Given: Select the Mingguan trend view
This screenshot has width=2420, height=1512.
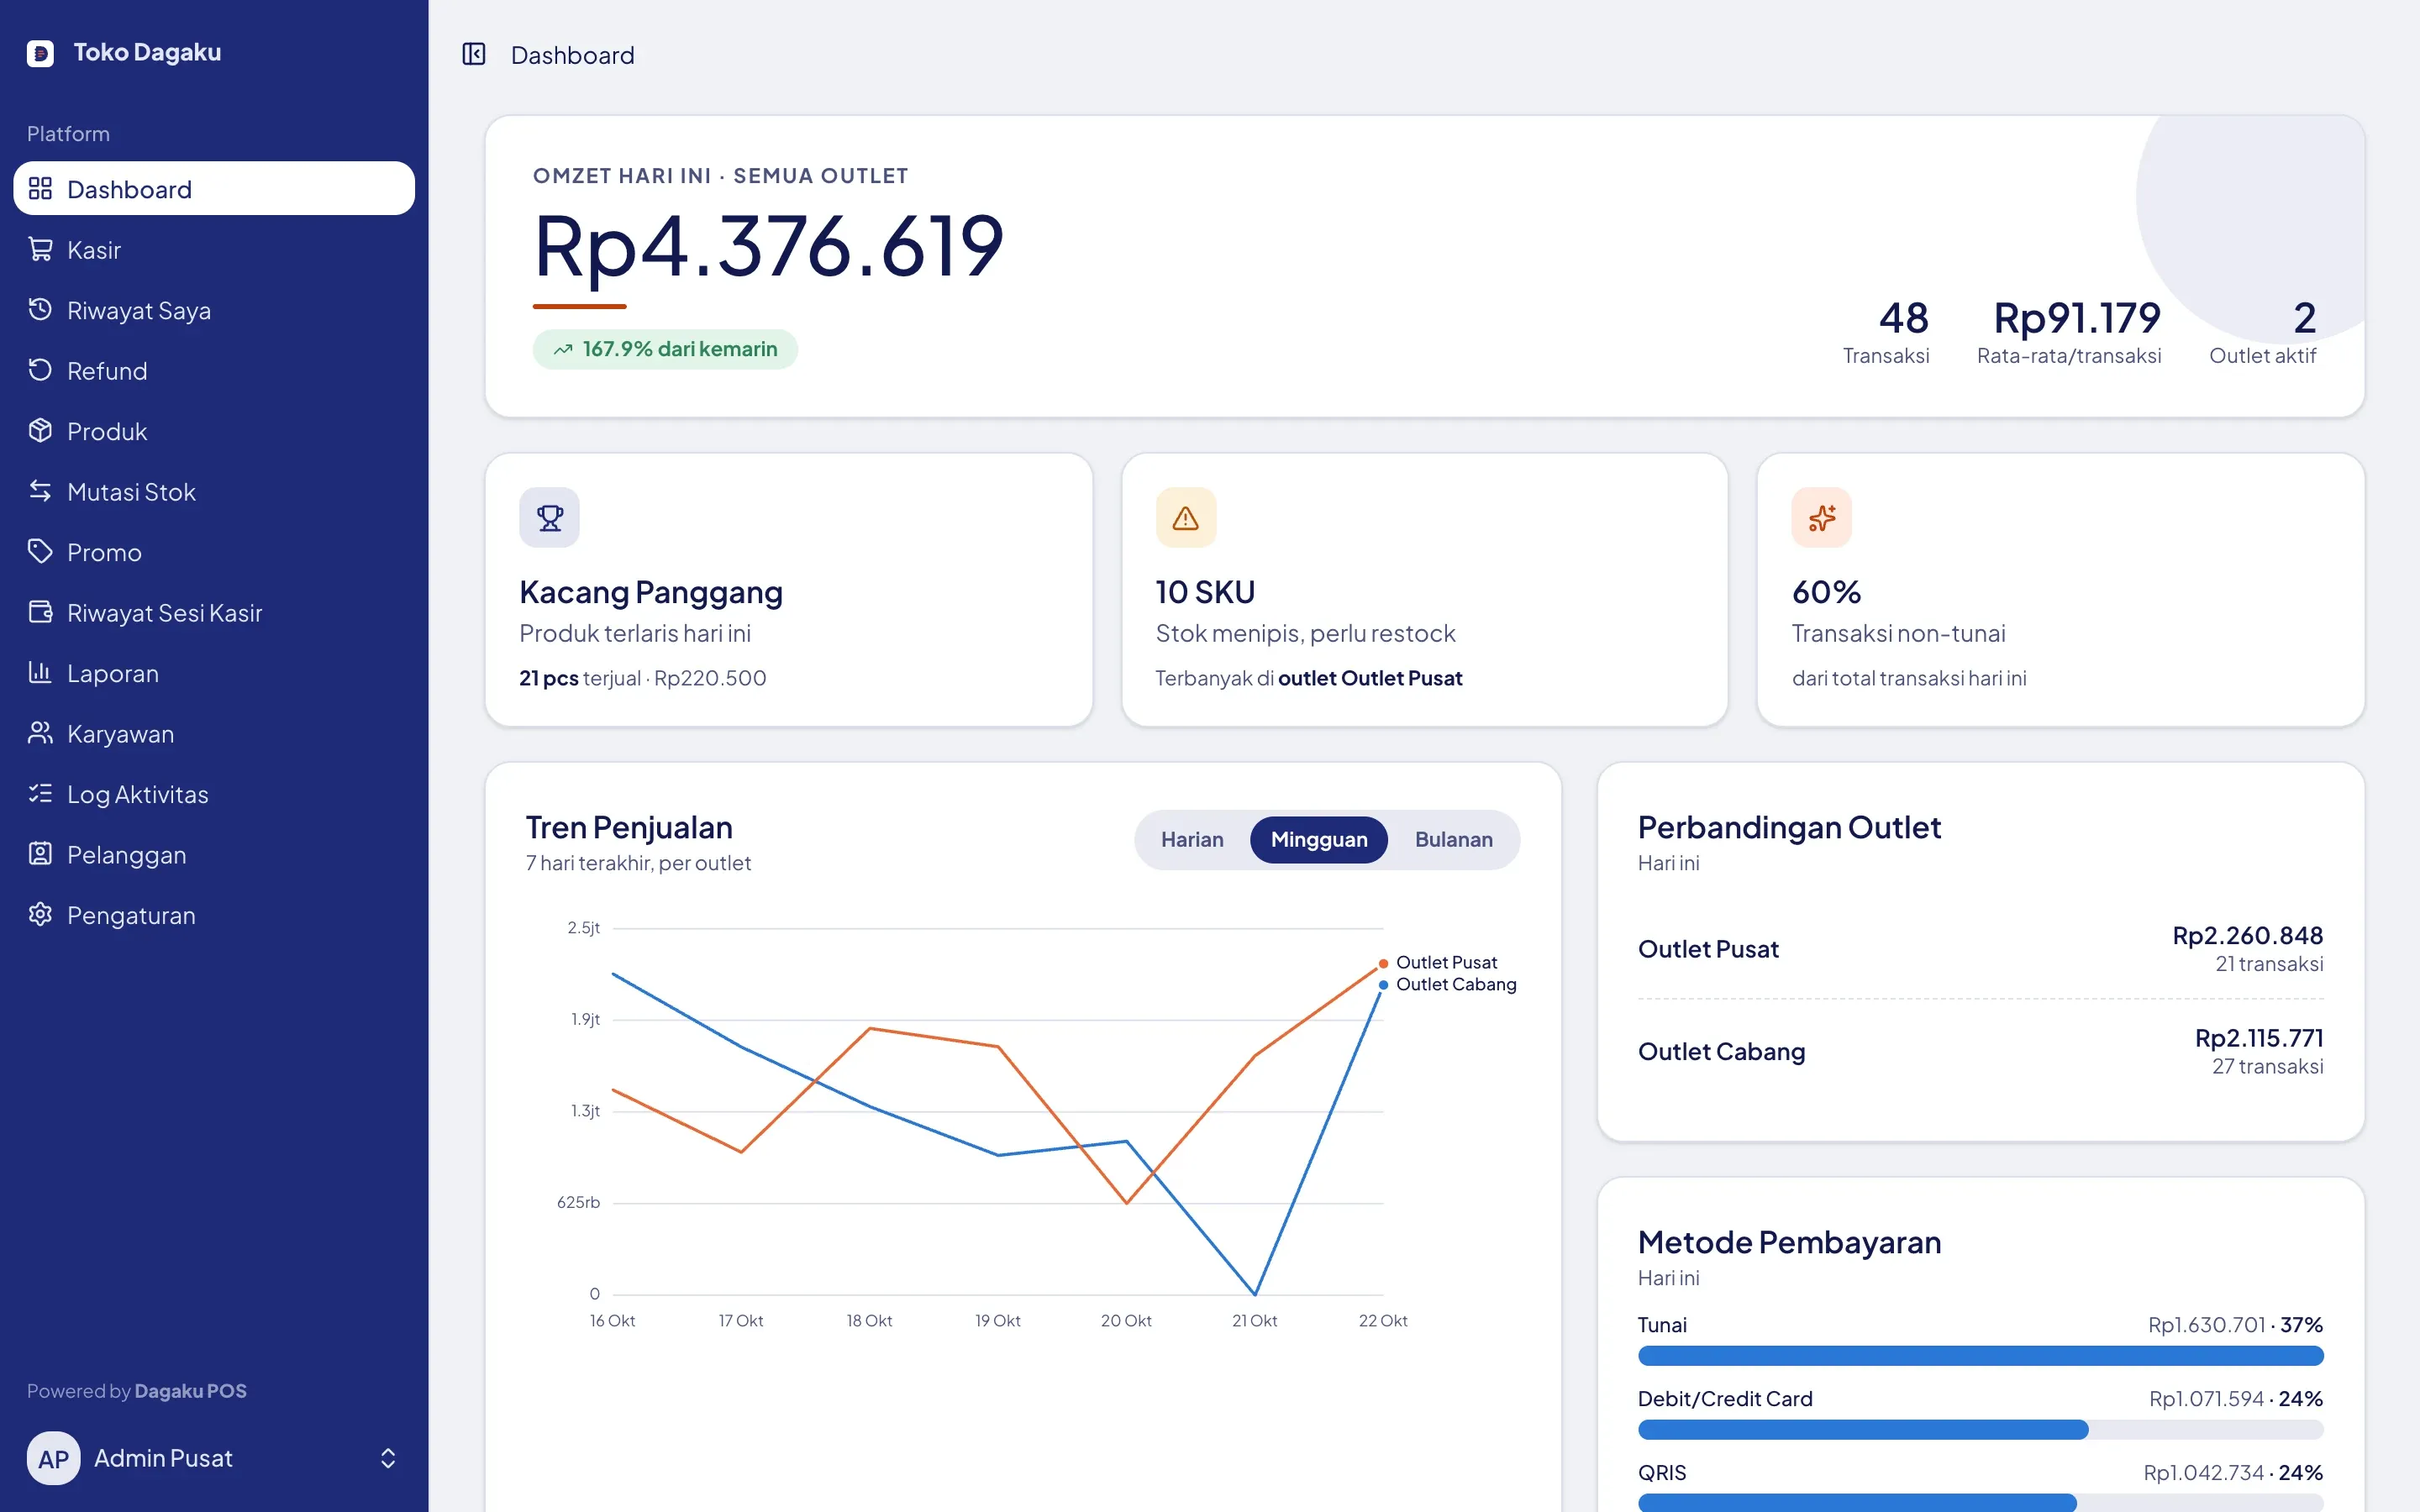Looking at the screenshot, I should [1318, 840].
